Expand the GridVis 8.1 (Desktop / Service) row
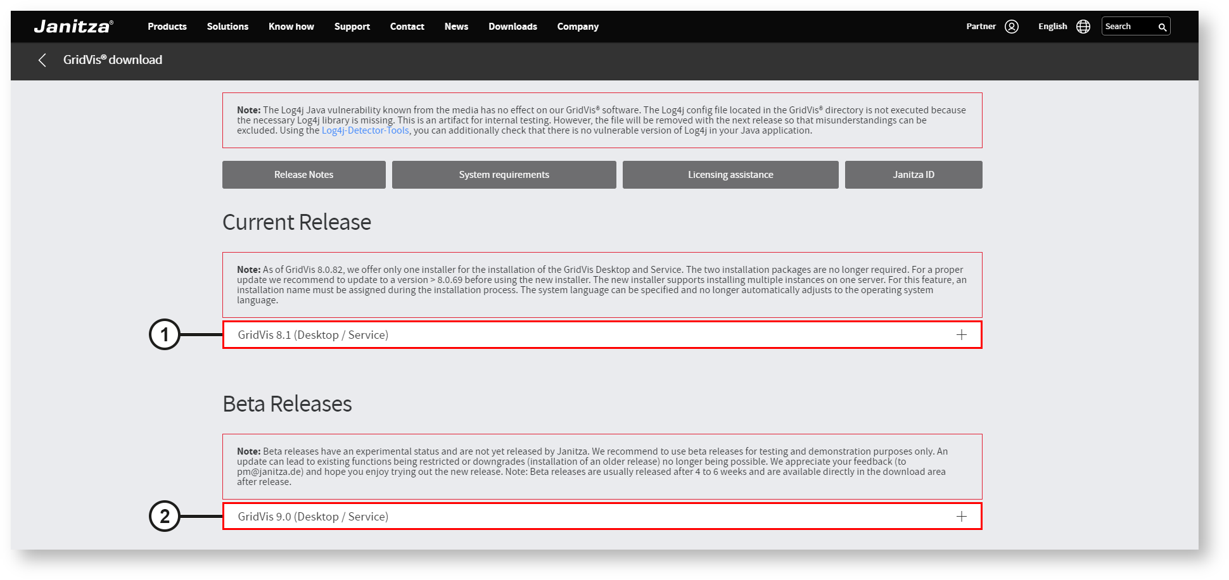 [313, 335]
